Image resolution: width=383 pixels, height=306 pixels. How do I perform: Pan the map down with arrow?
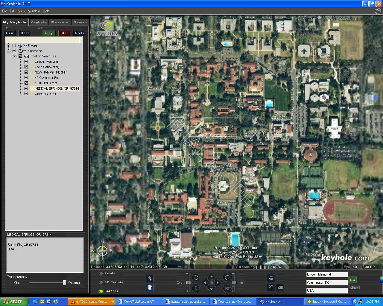pos(212,289)
